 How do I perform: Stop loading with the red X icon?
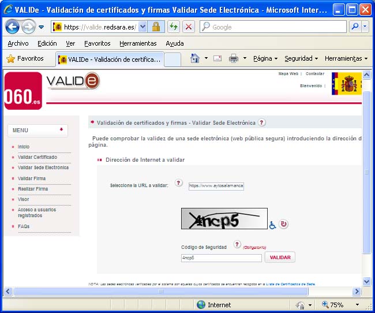pos(189,27)
